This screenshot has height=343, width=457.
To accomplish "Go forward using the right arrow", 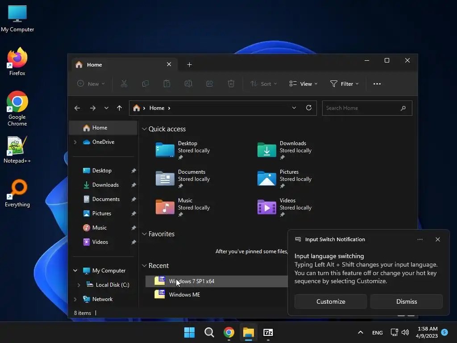I will click(x=93, y=108).
